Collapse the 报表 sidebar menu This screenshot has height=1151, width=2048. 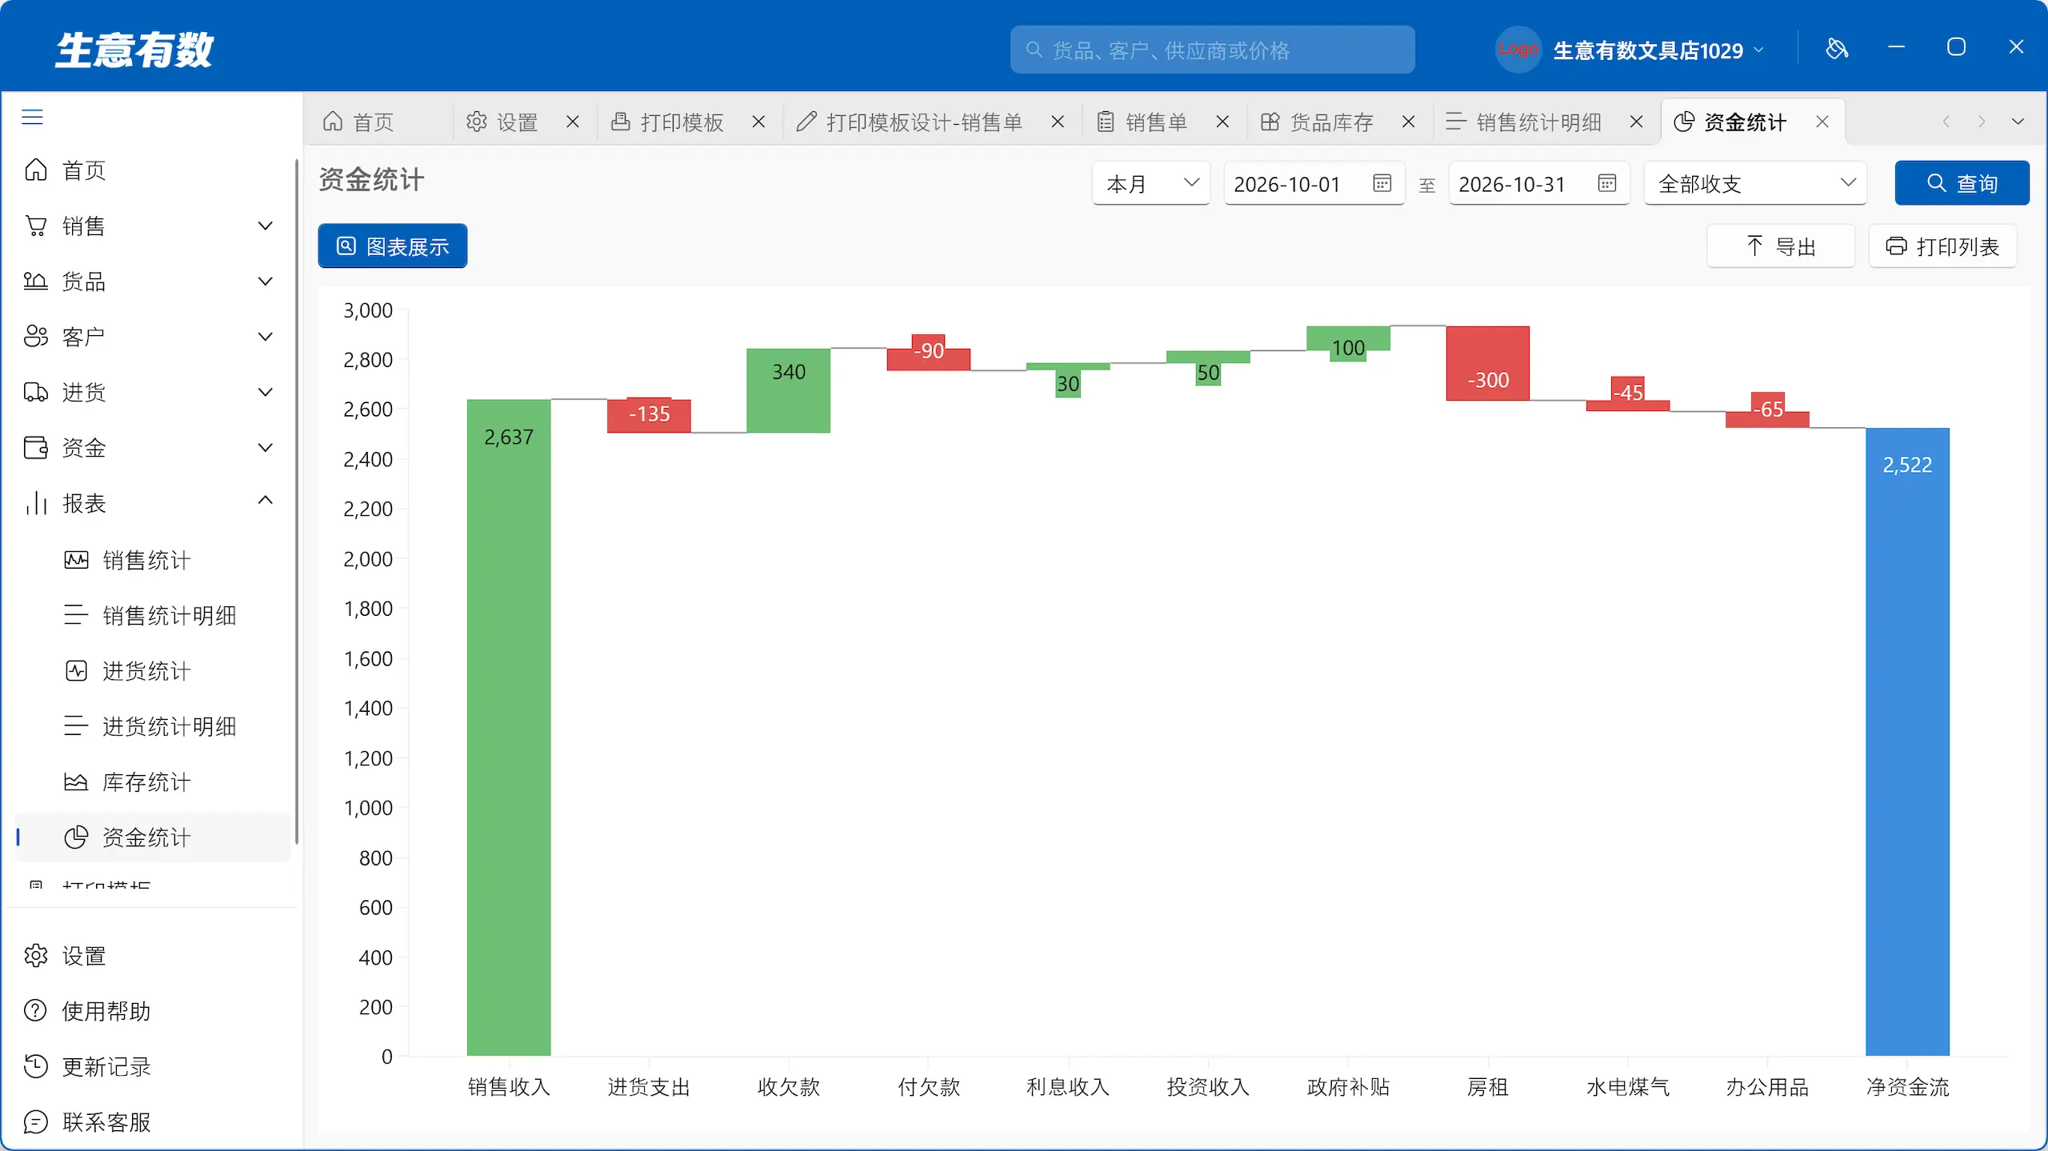(152, 503)
